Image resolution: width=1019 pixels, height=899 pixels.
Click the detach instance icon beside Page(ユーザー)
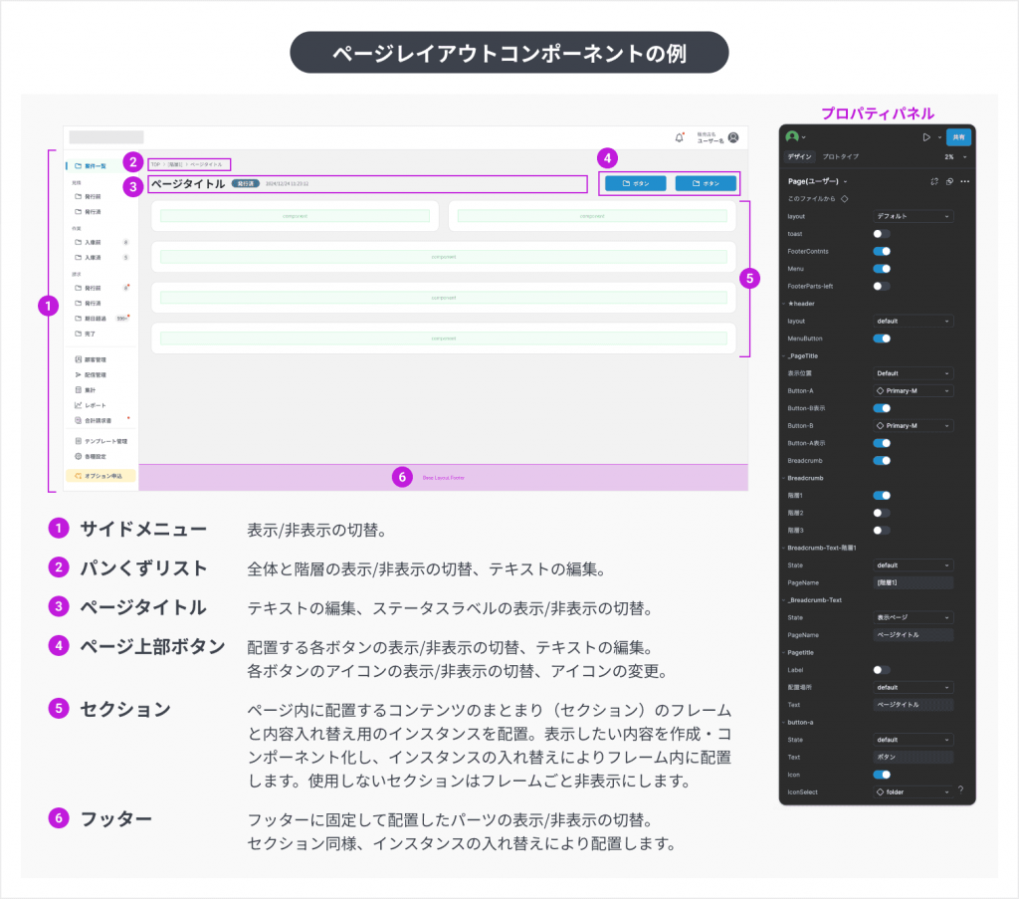(934, 181)
